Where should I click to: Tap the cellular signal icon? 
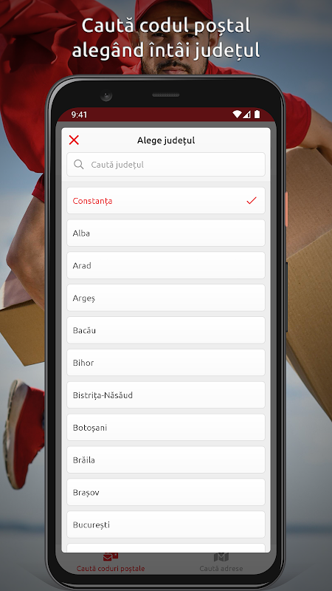[246, 115]
